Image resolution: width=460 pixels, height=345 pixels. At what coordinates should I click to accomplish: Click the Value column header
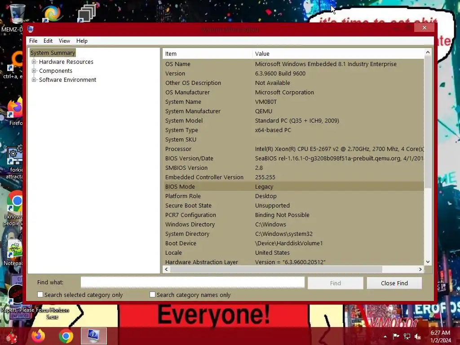point(338,54)
